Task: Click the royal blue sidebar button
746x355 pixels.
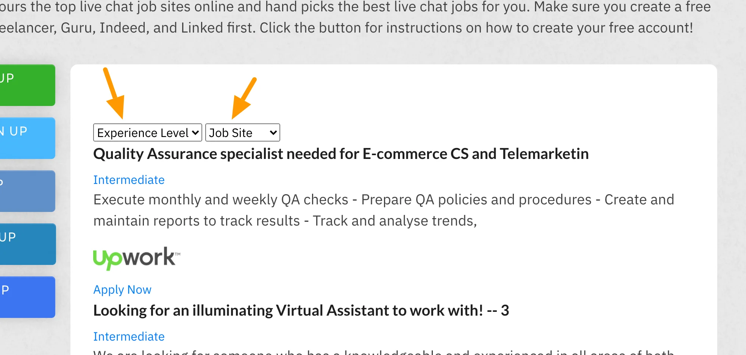Action: [27, 297]
